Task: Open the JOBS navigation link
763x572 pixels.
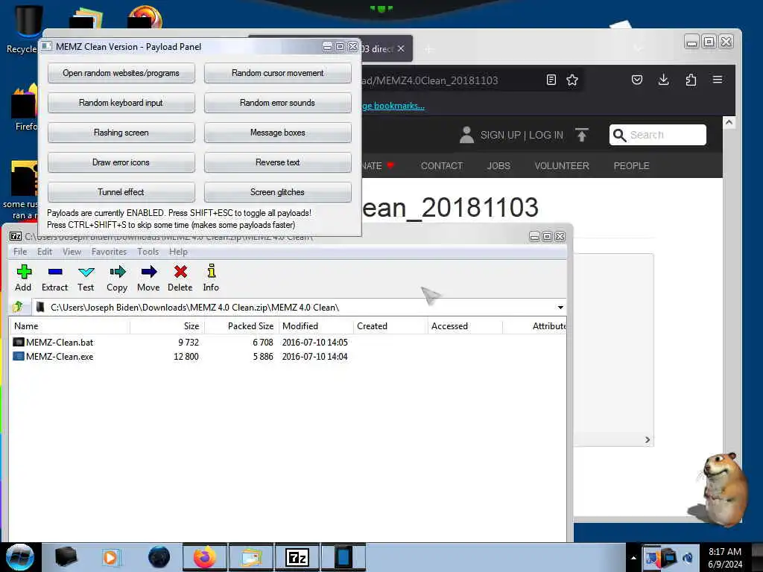Action: tap(498, 165)
